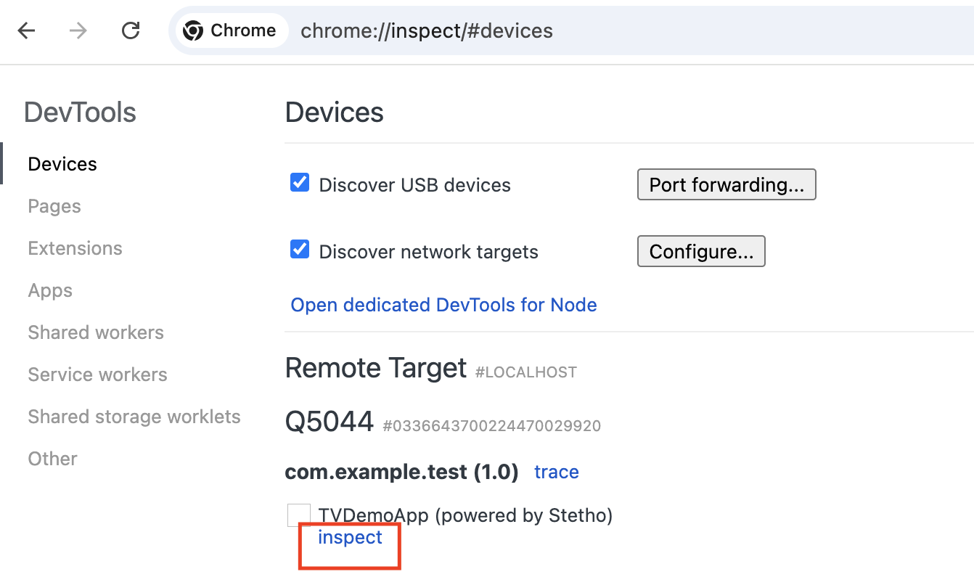This screenshot has height=585, width=974.
Task: Open the Extensions section
Action: [75, 248]
